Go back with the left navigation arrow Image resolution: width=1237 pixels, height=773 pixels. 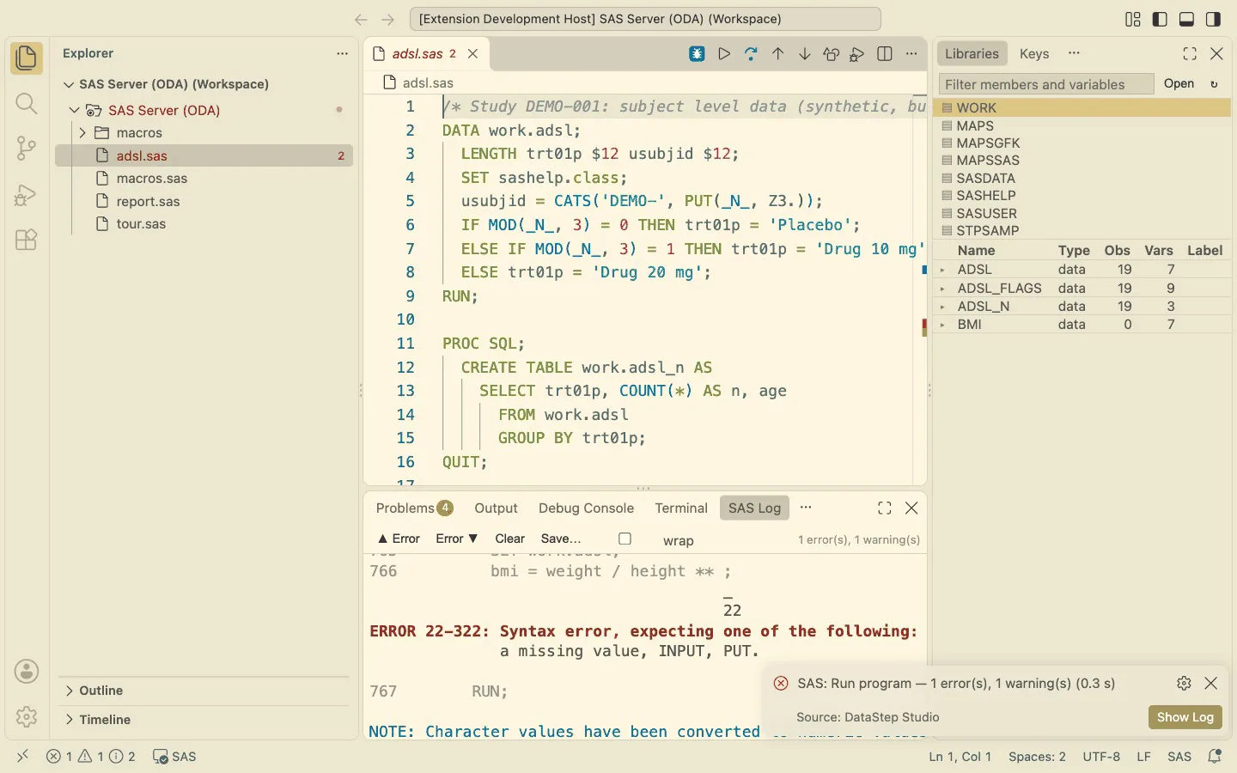pos(361,19)
